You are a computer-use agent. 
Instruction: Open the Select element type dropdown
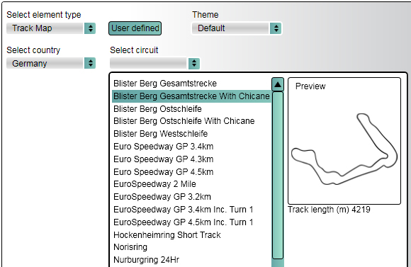pyautogui.click(x=51, y=28)
